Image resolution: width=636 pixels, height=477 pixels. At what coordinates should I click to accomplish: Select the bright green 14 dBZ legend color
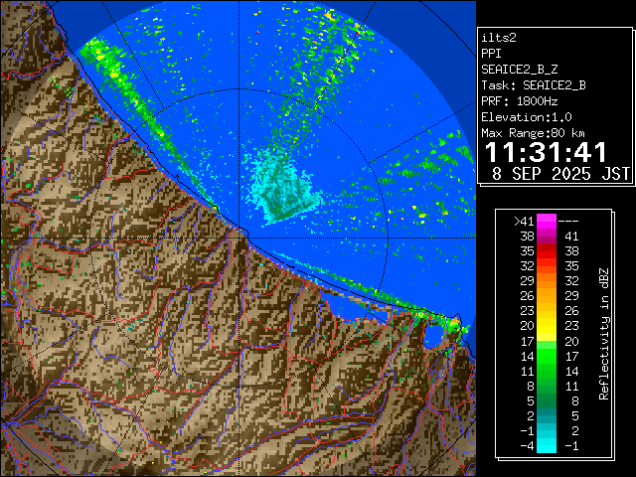click(547, 355)
